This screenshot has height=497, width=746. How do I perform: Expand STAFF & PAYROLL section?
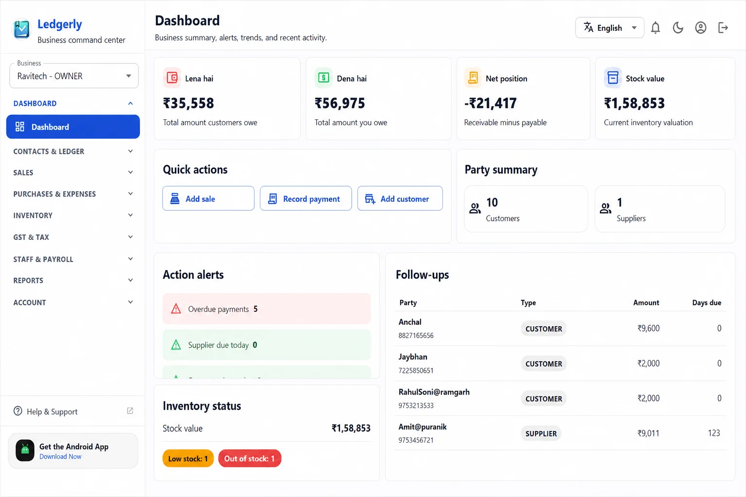(73, 259)
